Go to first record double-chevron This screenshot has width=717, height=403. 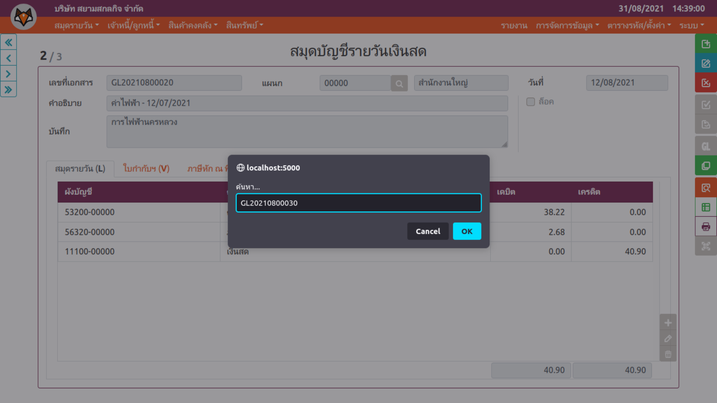click(9, 42)
